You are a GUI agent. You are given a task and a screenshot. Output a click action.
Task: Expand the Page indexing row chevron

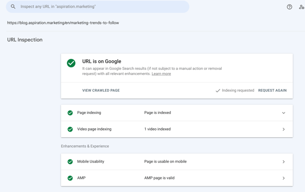pyautogui.click(x=284, y=113)
